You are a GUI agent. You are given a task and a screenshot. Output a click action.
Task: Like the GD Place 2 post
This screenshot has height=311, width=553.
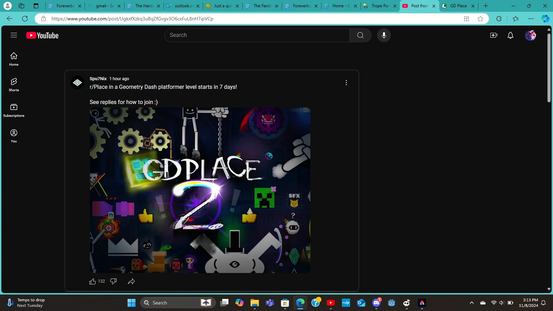(93, 281)
